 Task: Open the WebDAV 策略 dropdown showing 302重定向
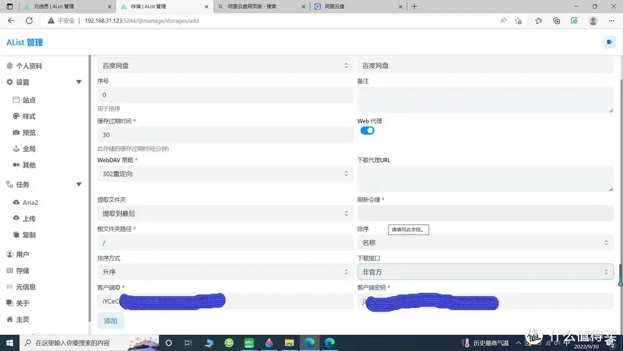tap(224, 173)
